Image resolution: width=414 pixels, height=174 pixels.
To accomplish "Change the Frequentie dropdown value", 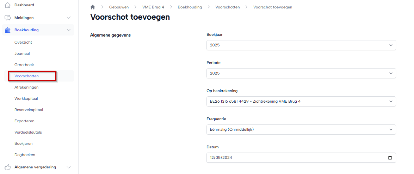I will pyautogui.click(x=301, y=130).
